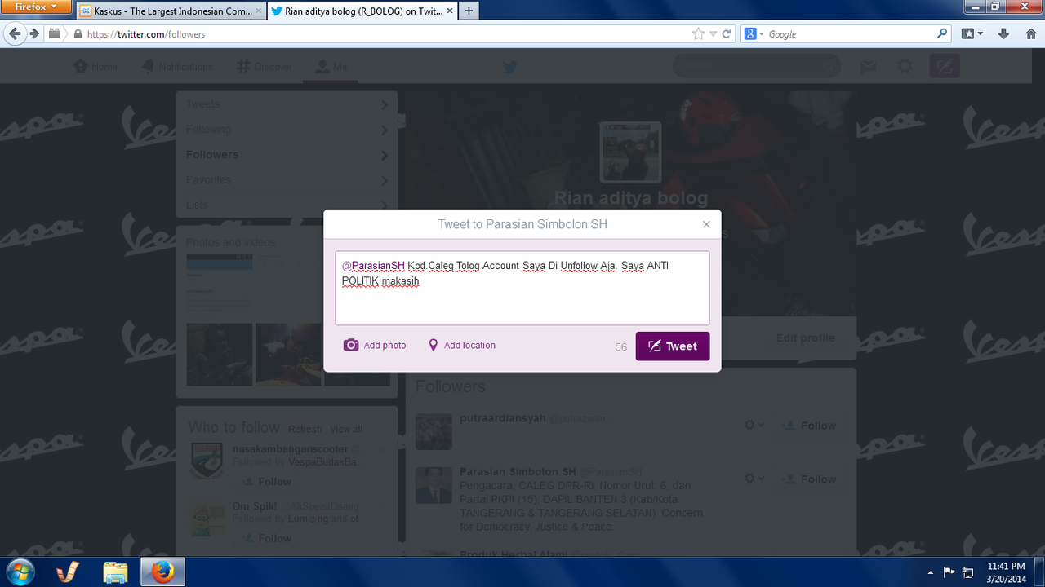The width and height of the screenshot is (1045, 587).
Task: Click the Twitter search box
Action: (x=757, y=67)
